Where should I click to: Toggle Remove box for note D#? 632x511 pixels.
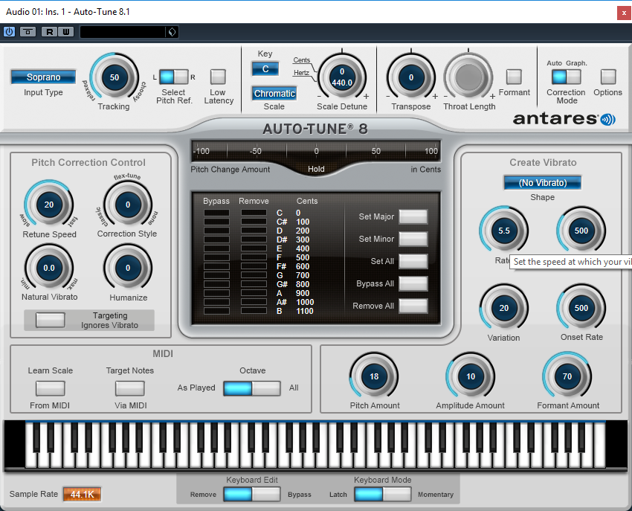click(254, 240)
